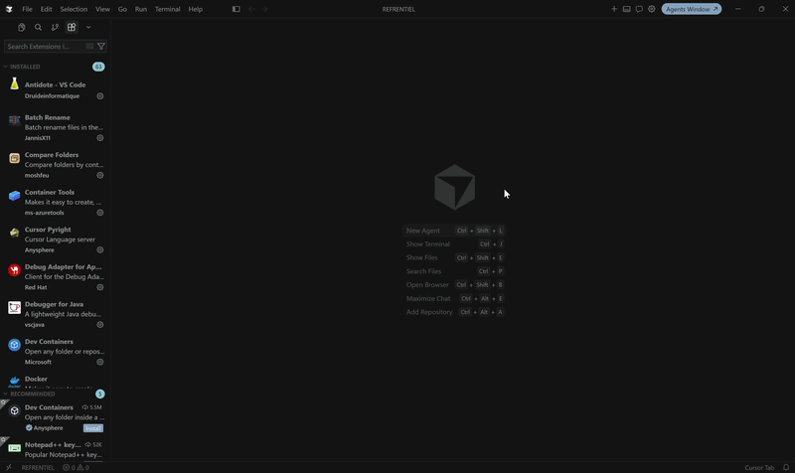Click New Agent shortcut entry
This screenshot has width=795, height=473.
tap(454, 231)
